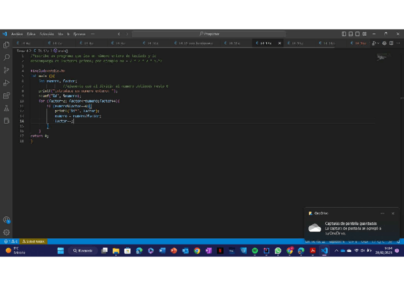This screenshot has height=286, width=404.
Task: Click the errors and warnings status indicator
Action: pyautogui.click(x=10, y=242)
